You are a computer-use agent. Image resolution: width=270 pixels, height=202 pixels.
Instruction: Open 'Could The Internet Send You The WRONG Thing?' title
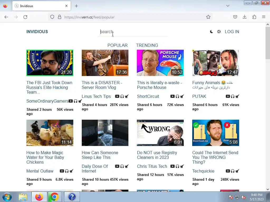(x=215, y=157)
